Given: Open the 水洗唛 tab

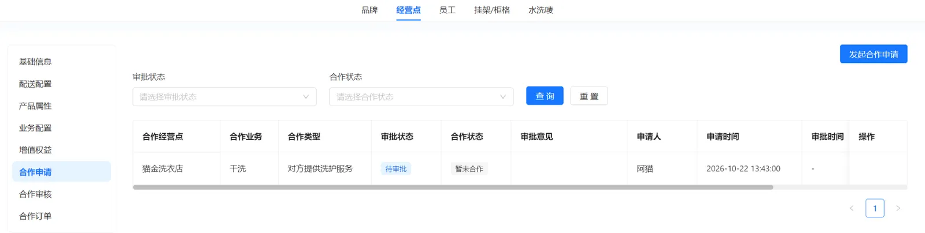Looking at the screenshot, I should (x=541, y=10).
